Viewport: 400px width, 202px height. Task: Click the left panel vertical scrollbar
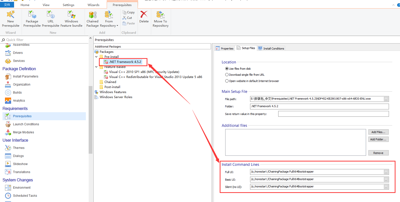[90, 120]
